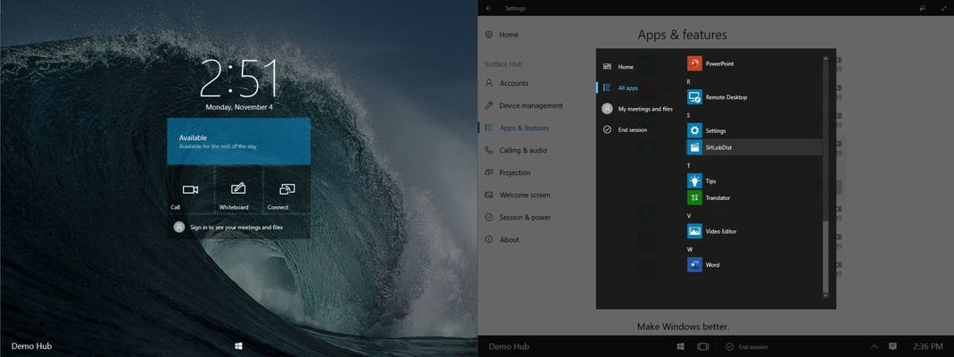Click the 2:51 clock on the welcome screen
Screen dimensions: 954x357
238,79
